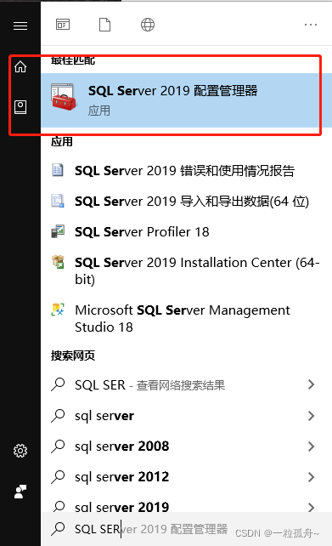
Task: Select the Apps filter icon
Action: (x=63, y=25)
